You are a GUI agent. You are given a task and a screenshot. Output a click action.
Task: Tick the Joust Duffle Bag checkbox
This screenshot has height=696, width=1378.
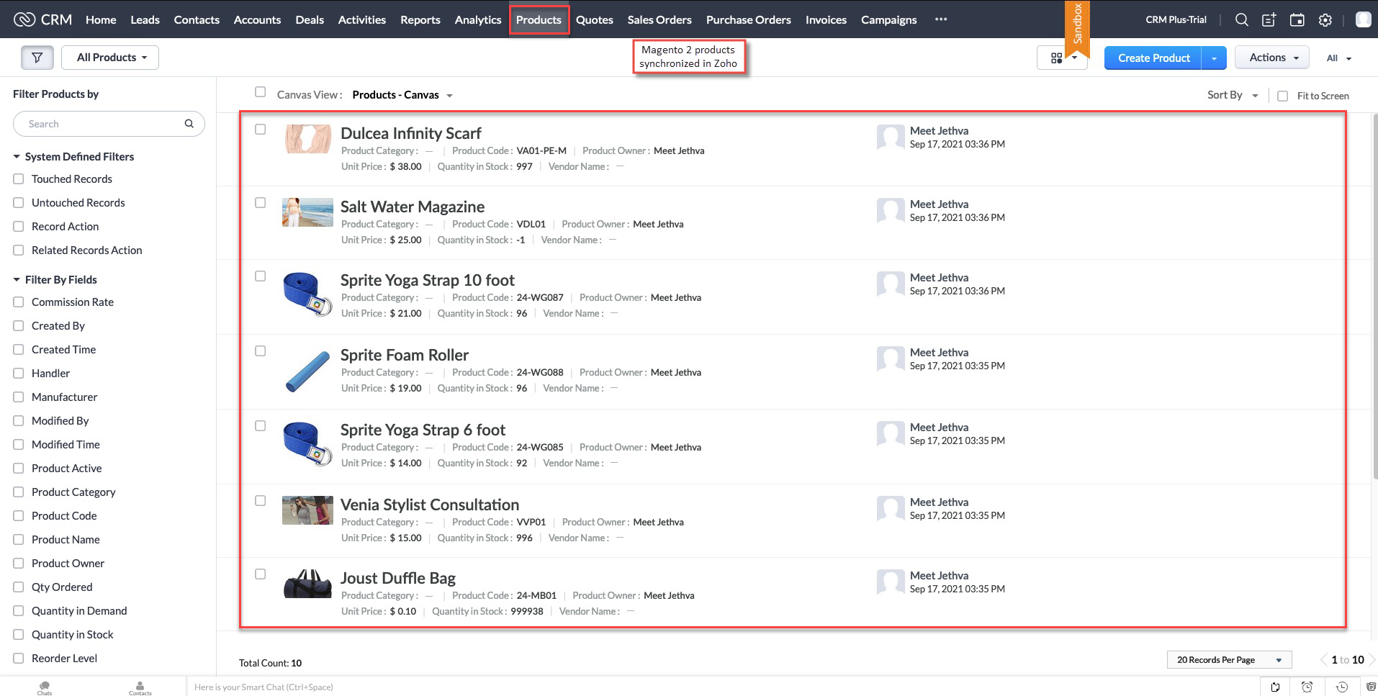(261, 574)
